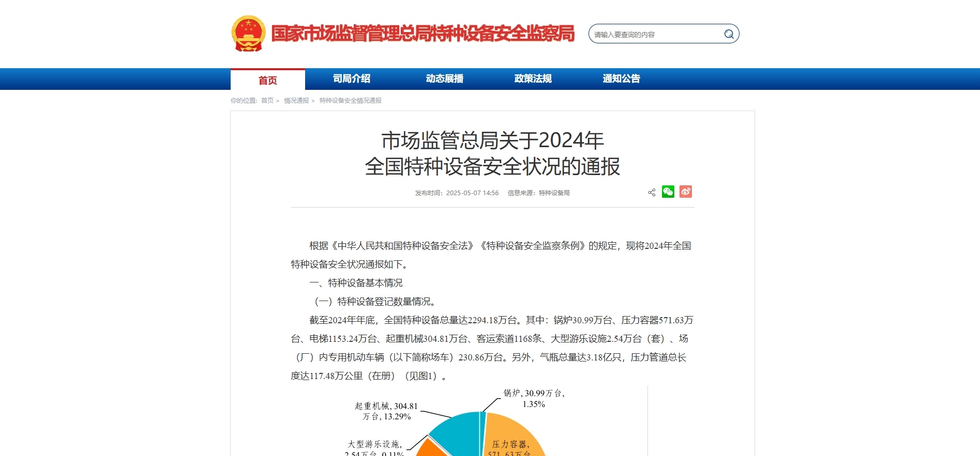Click the 特种设备安全情况通报 breadcrumb link
Screen dimensions: 980x456
[x=351, y=101]
